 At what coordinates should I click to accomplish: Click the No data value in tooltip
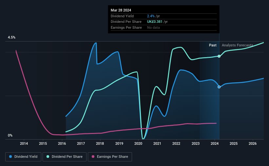(153, 27)
